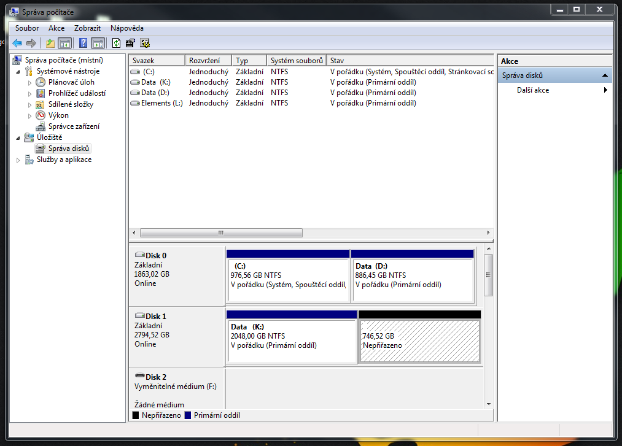This screenshot has height=446, width=622.
Task: Sort by the Typ column header
Action: click(x=249, y=60)
